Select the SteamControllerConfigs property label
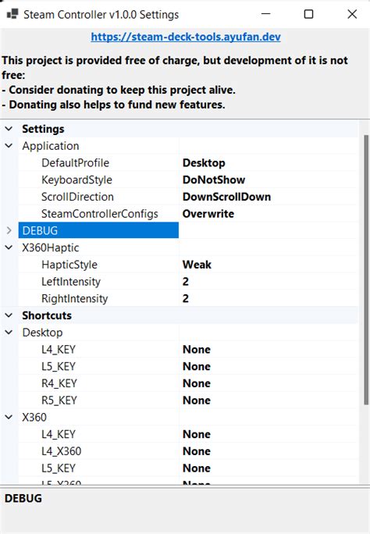The image size is (370, 534). click(x=99, y=214)
